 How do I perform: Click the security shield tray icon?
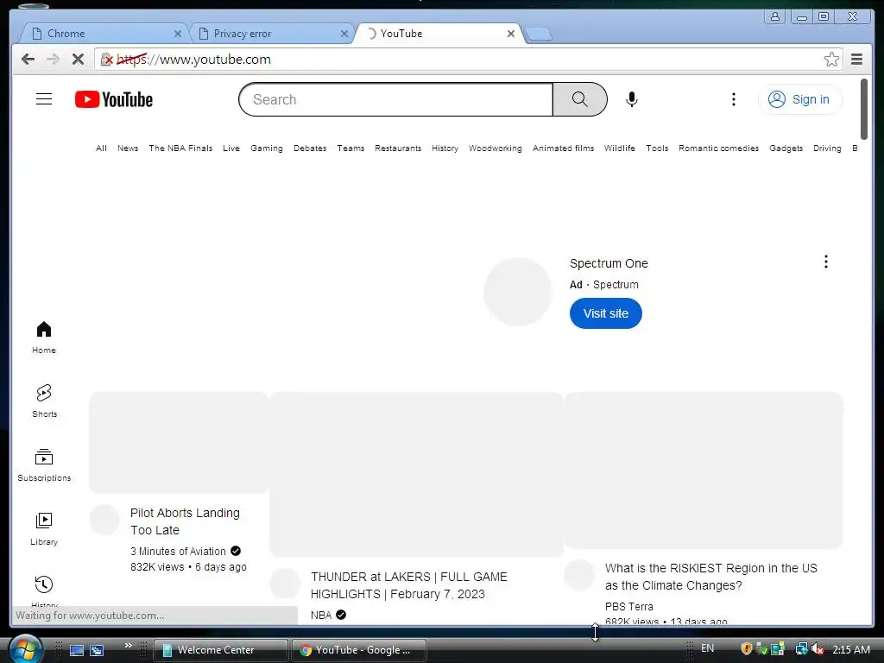coord(747,649)
